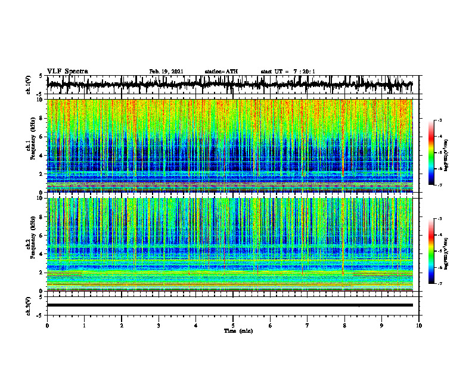Click the log(PSD) label beside ch.2 color bar

coord(447,253)
